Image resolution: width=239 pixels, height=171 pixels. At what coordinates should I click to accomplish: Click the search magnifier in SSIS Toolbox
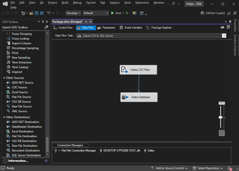click(x=46, y=27)
